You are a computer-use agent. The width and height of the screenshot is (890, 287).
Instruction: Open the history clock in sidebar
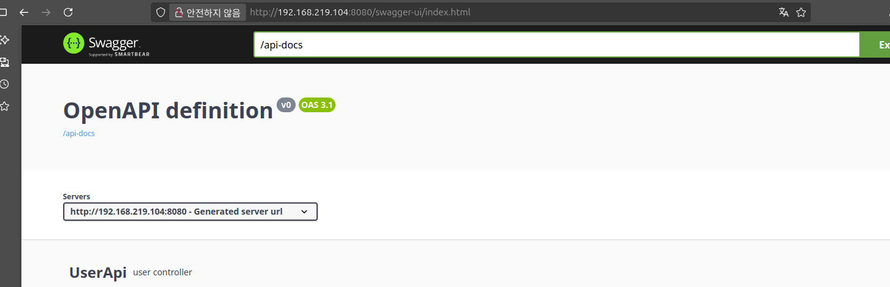point(4,84)
